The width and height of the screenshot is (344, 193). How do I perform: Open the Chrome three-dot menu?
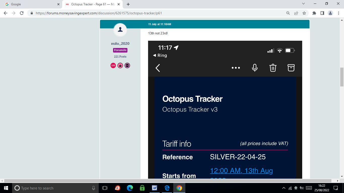(338, 13)
